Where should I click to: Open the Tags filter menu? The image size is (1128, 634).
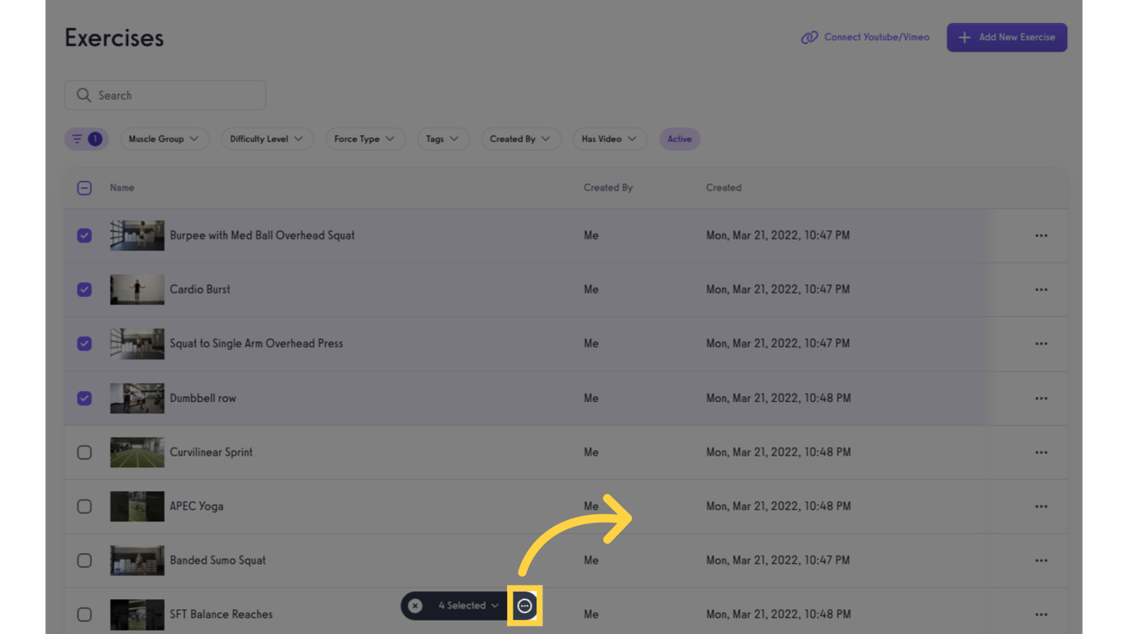443,139
